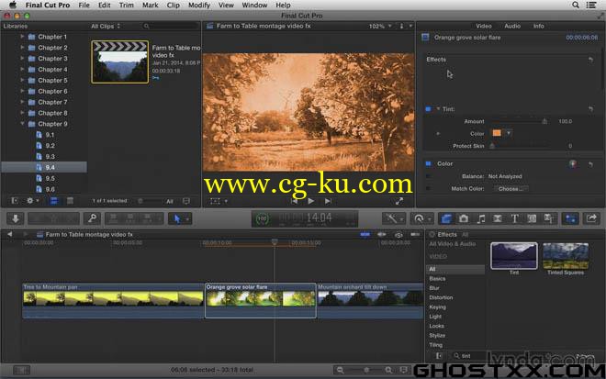The width and height of the screenshot is (606, 379).
Task: Reset all Effects with the hooked arrow
Action: tap(590, 60)
